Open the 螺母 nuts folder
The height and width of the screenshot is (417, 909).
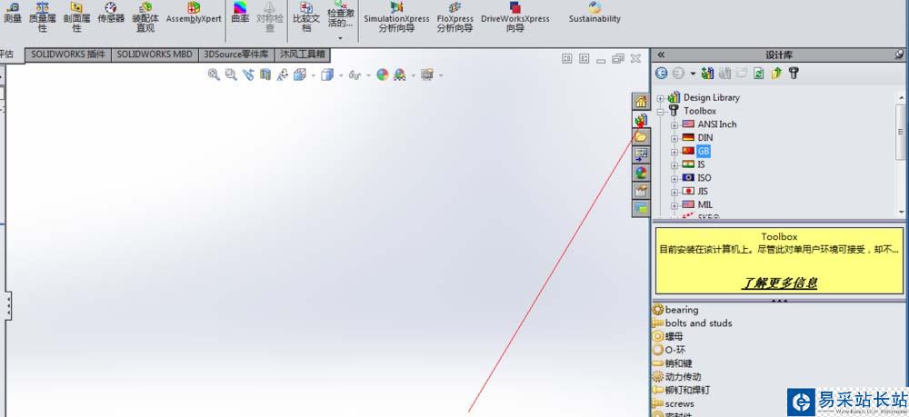668,336
